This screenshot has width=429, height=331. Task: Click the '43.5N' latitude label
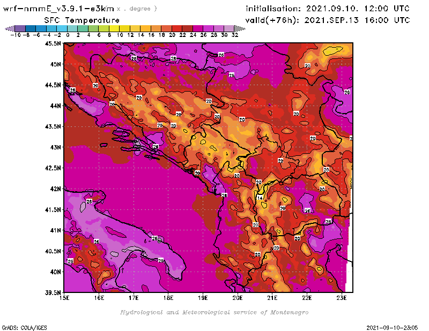pos(53,126)
